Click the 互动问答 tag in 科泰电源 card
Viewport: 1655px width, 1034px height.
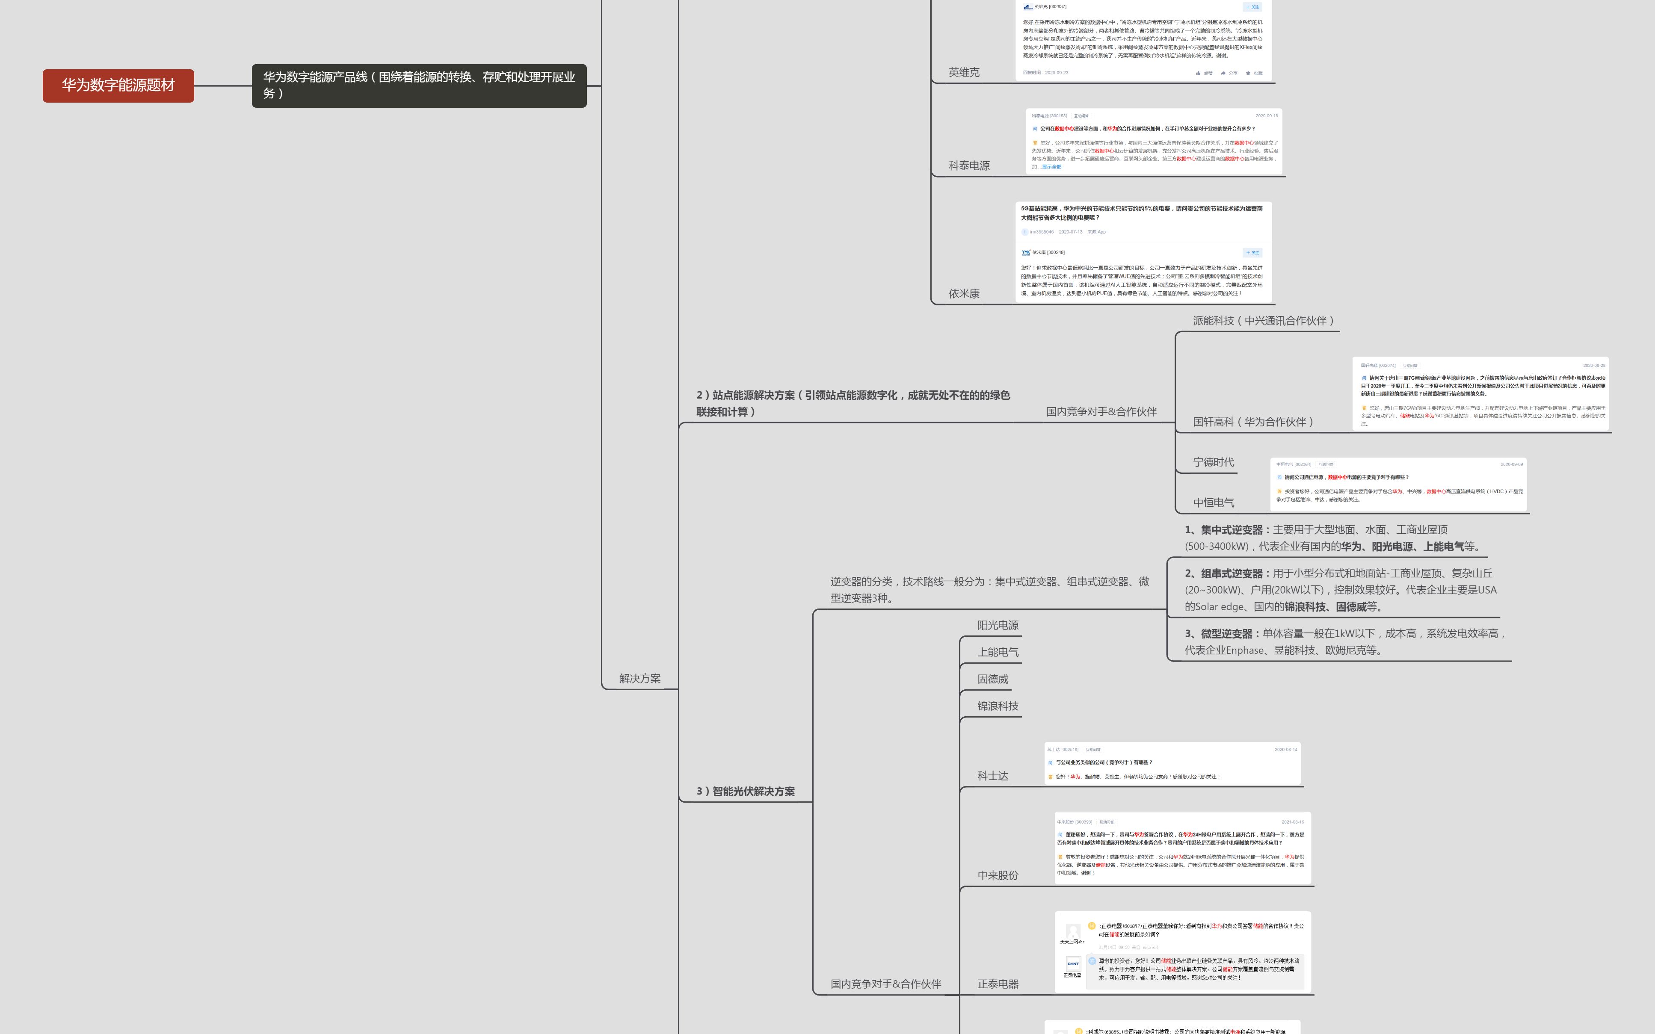(1081, 115)
